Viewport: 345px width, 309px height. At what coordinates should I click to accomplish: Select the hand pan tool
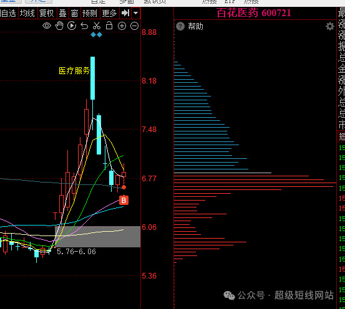[x=59, y=26]
